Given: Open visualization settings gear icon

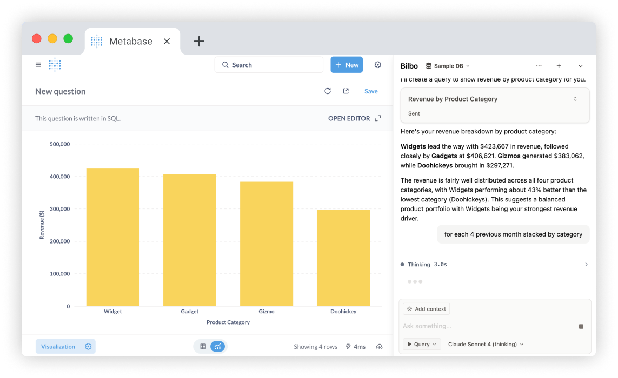Looking at the screenshot, I should coord(89,347).
